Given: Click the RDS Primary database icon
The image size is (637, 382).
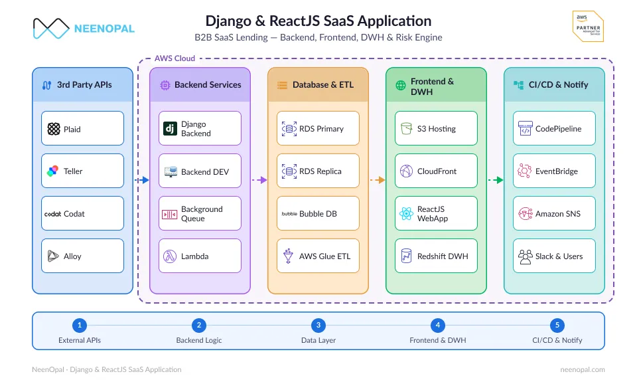Looking at the screenshot, I should 289,129.
